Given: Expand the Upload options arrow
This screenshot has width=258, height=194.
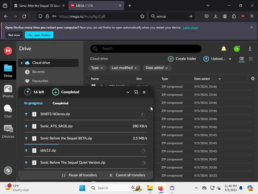Looking at the screenshot, I should (x=230, y=59).
